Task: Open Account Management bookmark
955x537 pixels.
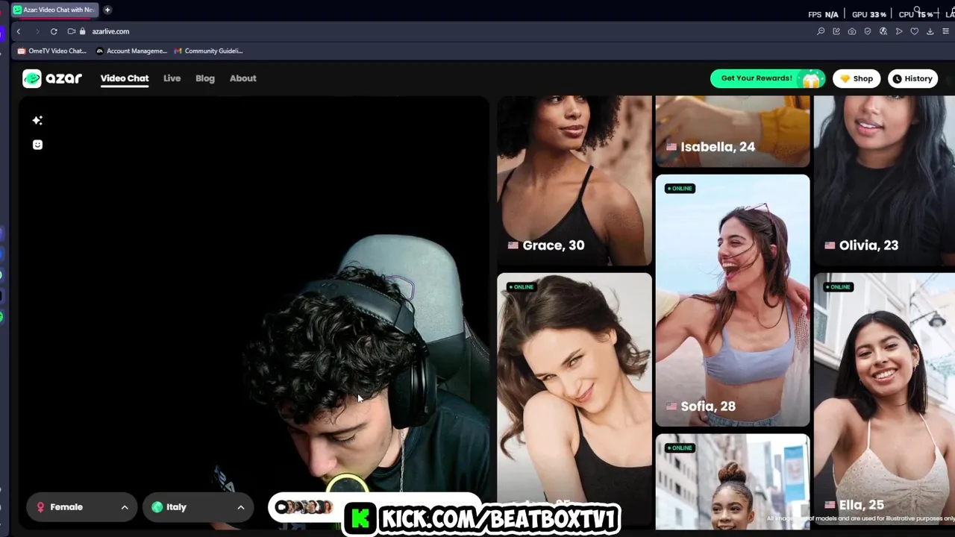Action: tap(131, 51)
